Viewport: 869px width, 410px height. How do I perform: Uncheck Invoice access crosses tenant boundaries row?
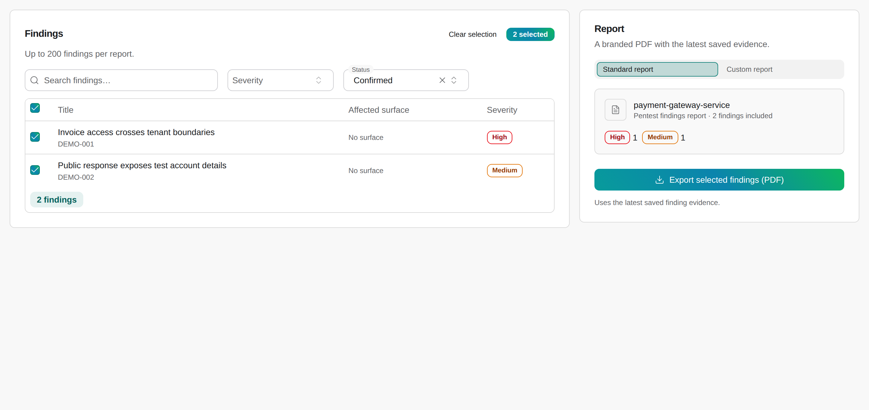(x=35, y=137)
